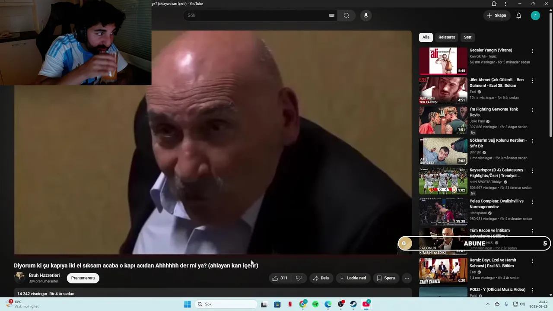
Task: Play the Kayserispor (0-4) Galatasaray thumbnail
Action: tap(443, 181)
